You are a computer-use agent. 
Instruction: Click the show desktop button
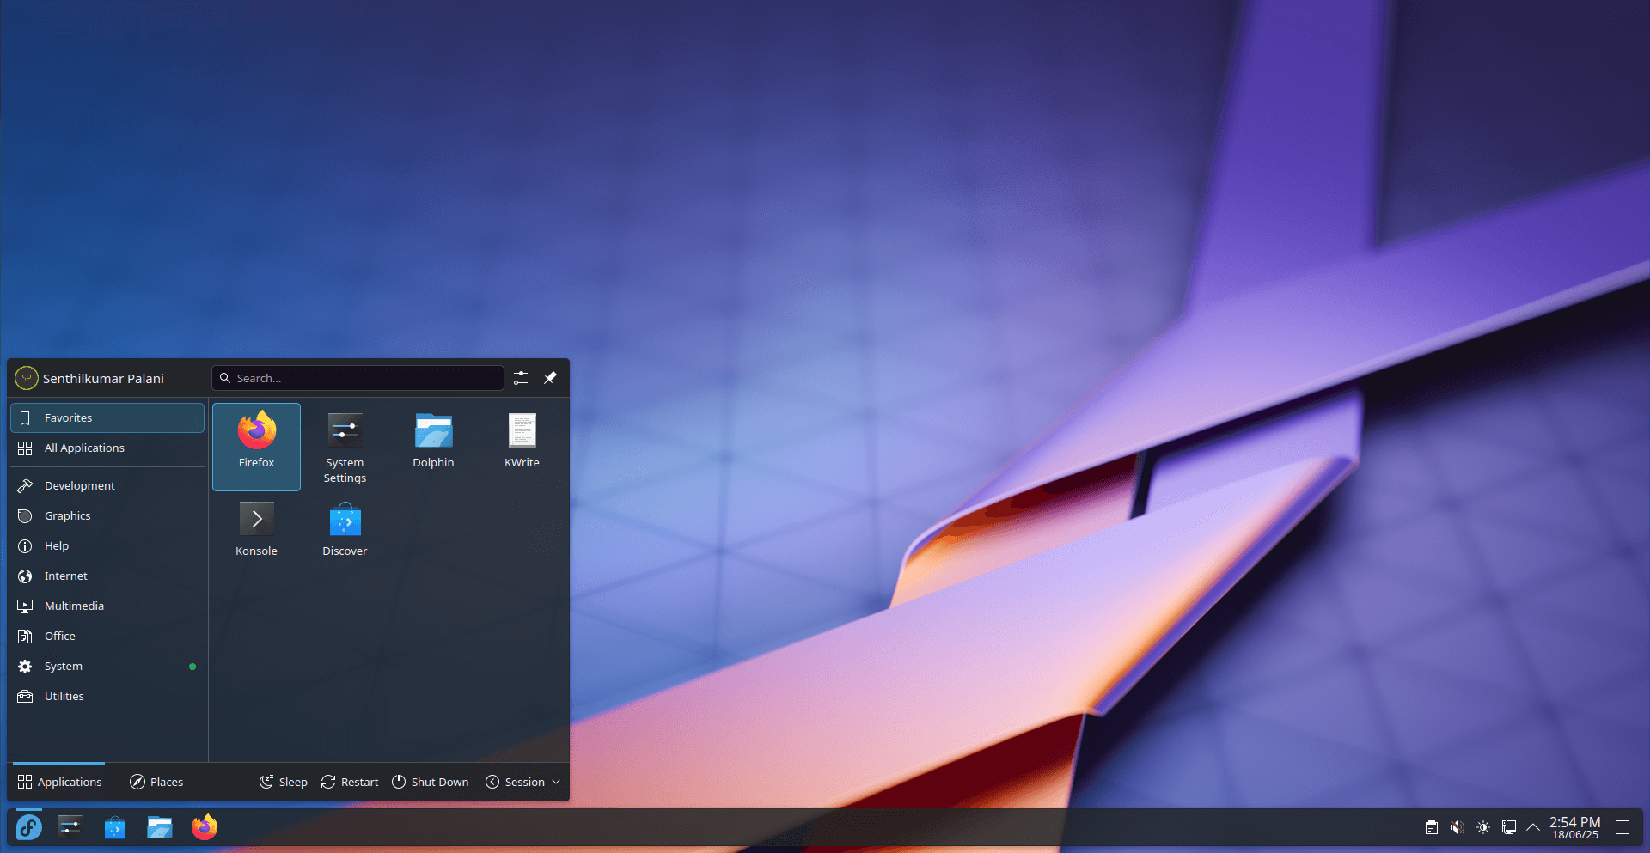[x=1622, y=827]
